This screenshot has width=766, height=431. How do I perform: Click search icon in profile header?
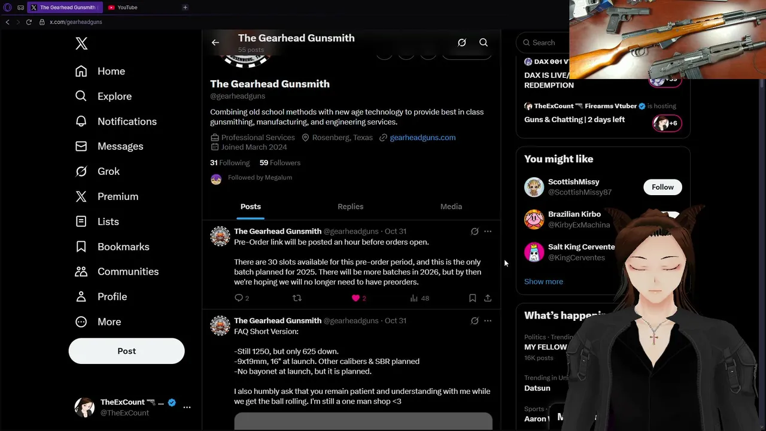tap(484, 43)
